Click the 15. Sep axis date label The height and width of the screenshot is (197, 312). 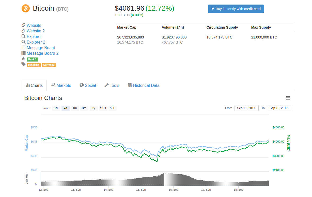pos(141,190)
